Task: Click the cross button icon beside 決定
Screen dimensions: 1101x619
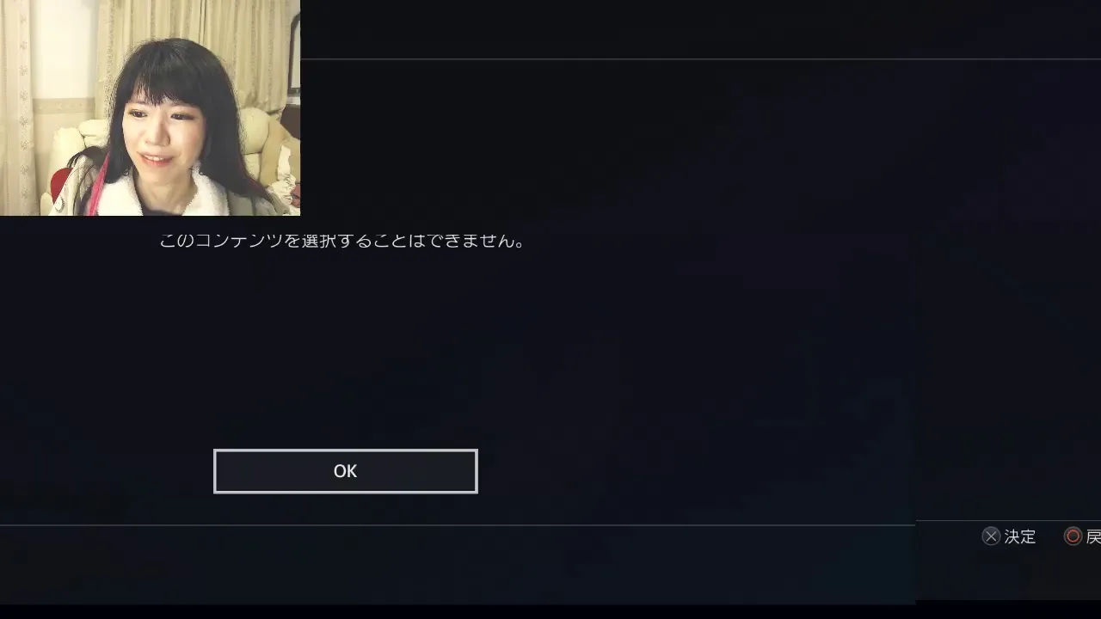Action: 991,536
